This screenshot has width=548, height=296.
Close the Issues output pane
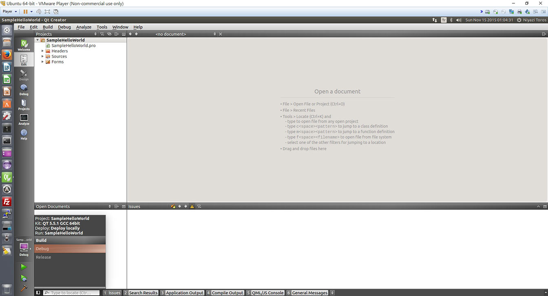[x=544, y=206]
